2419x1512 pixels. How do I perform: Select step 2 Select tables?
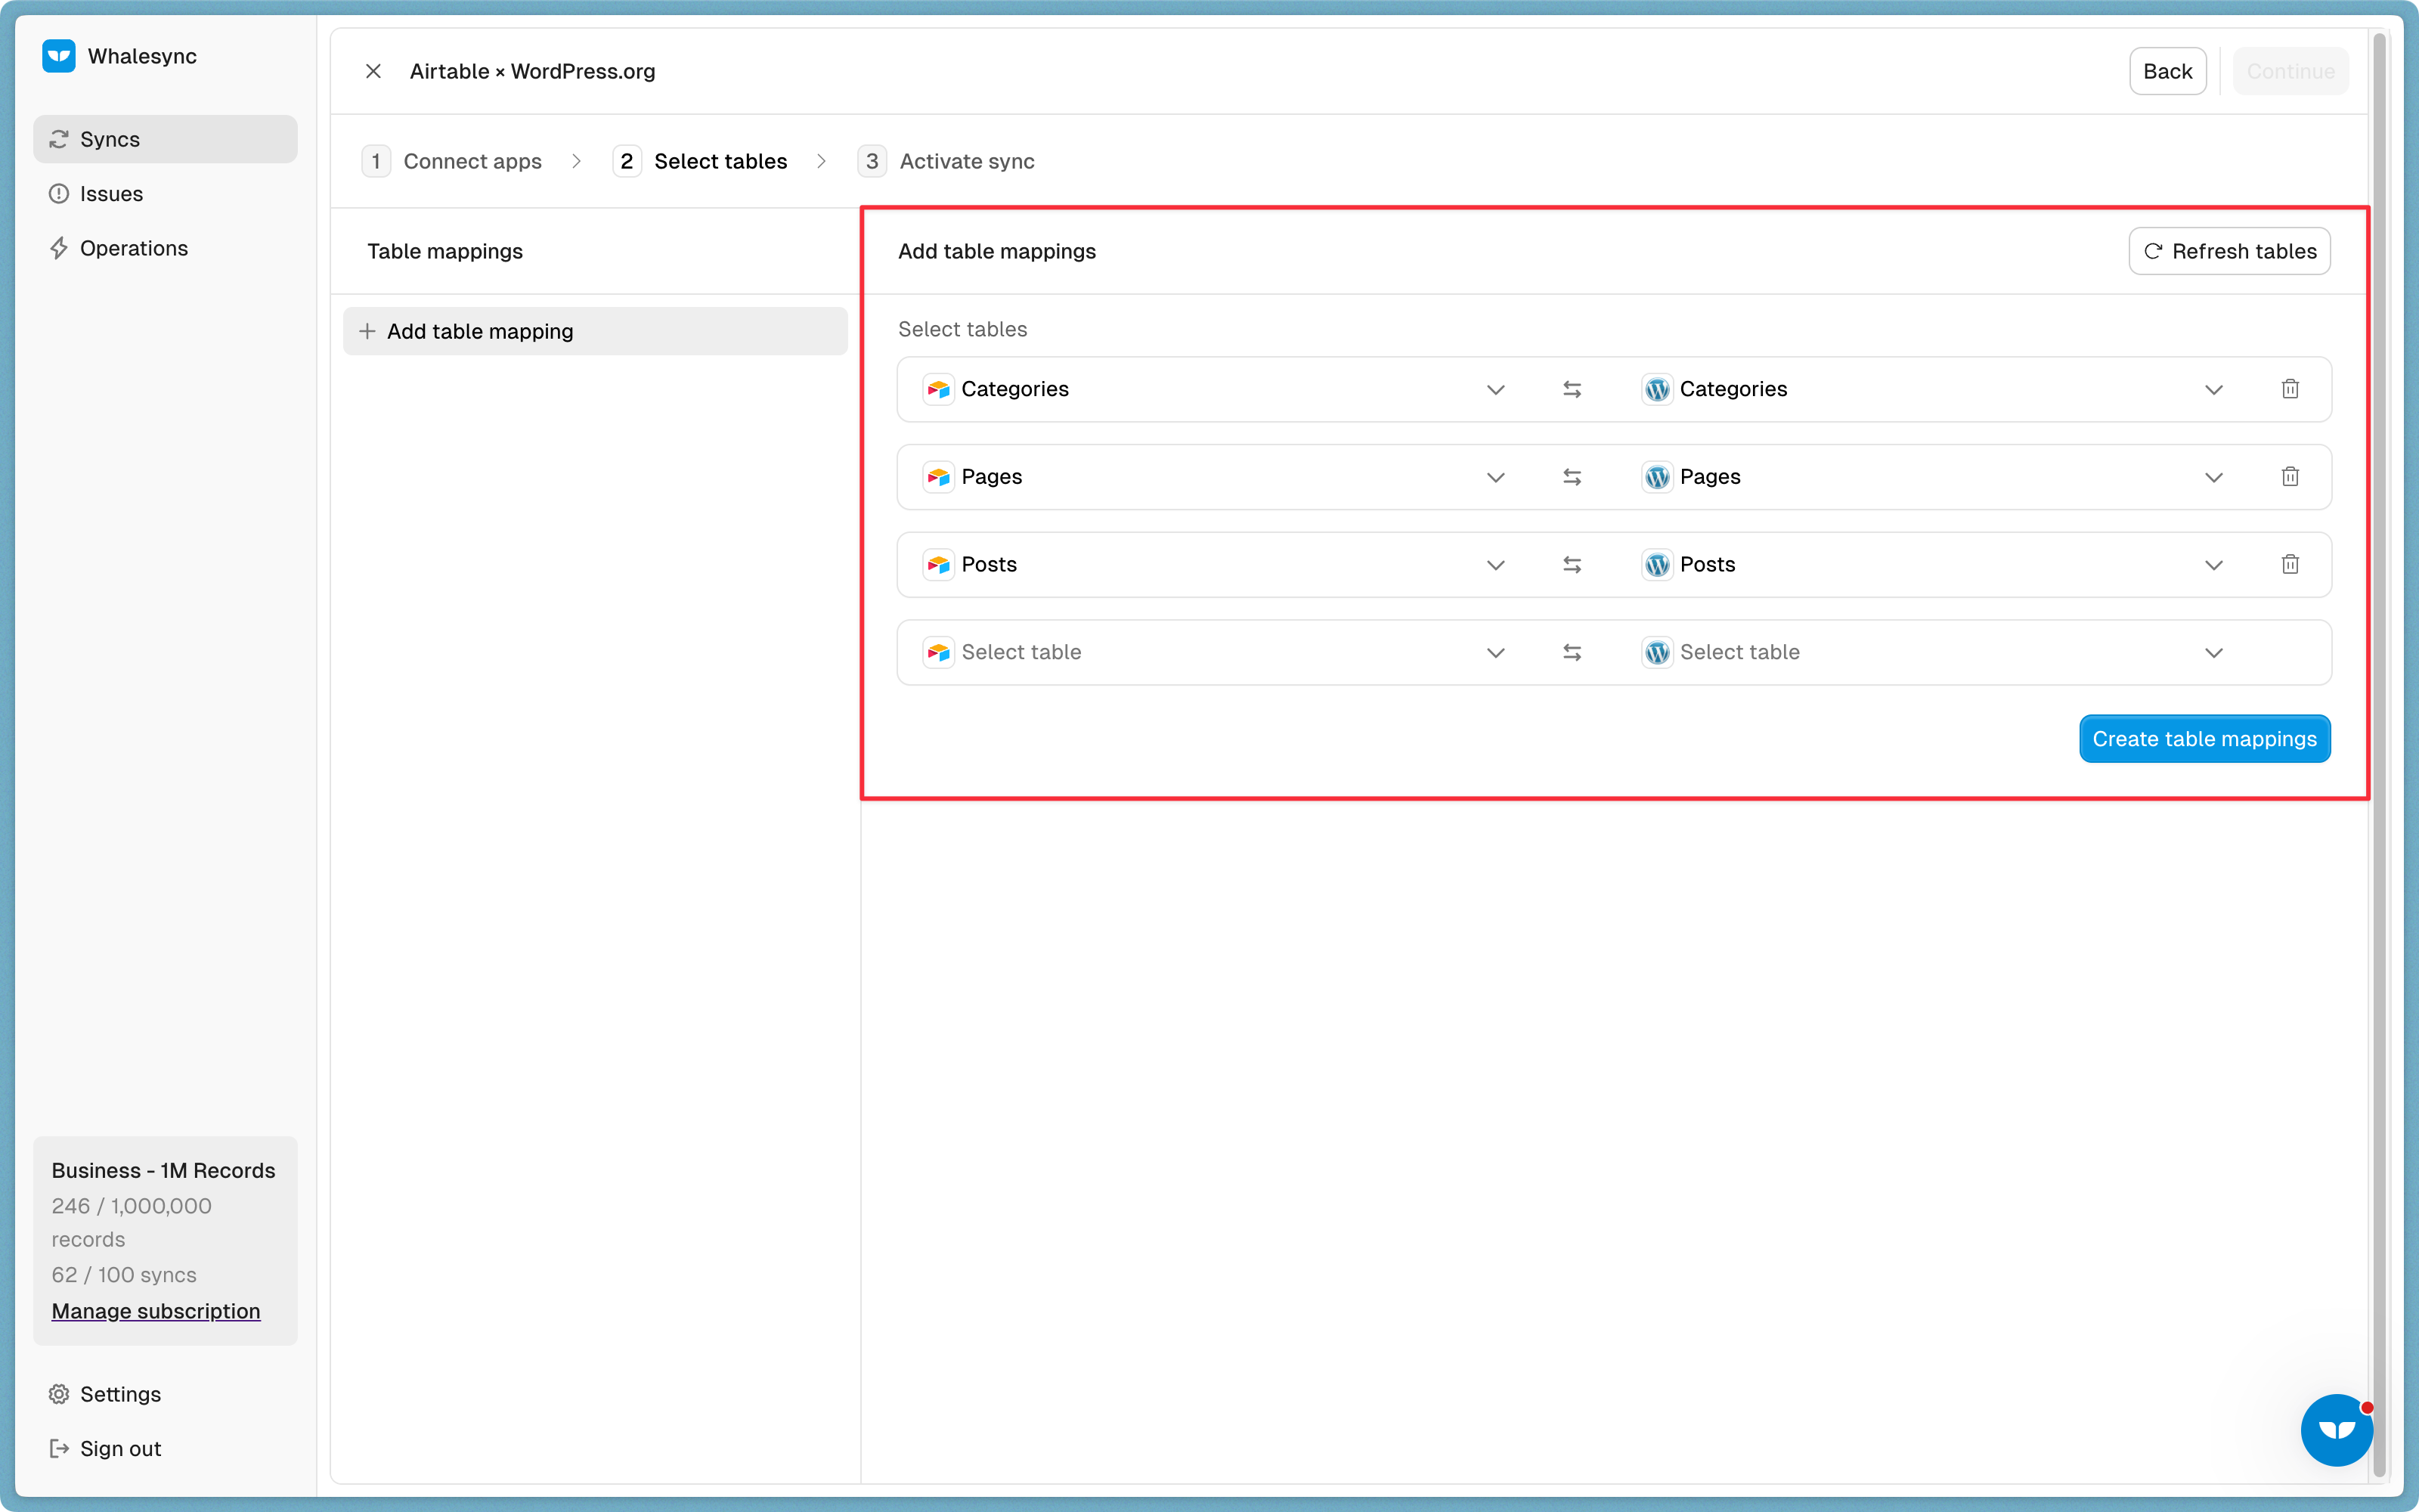click(700, 161)
